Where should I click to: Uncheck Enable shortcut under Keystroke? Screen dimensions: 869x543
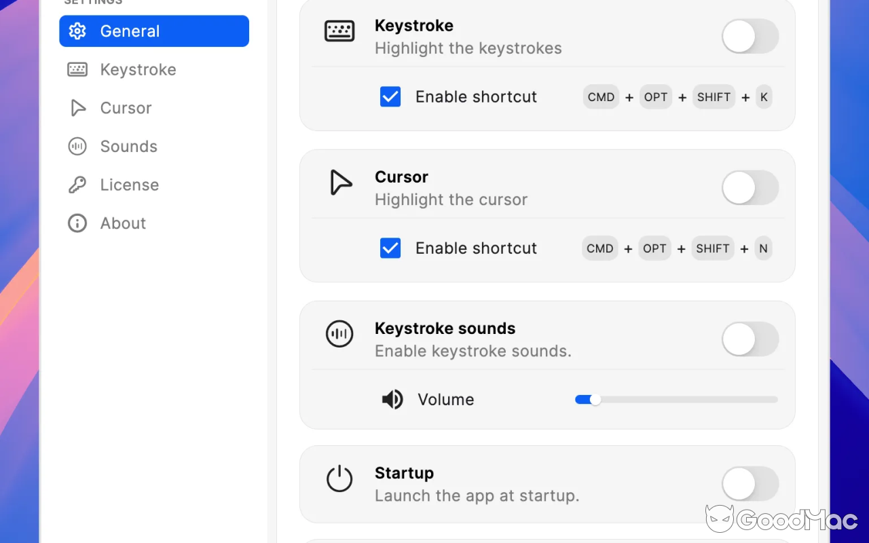coord(390,96)
